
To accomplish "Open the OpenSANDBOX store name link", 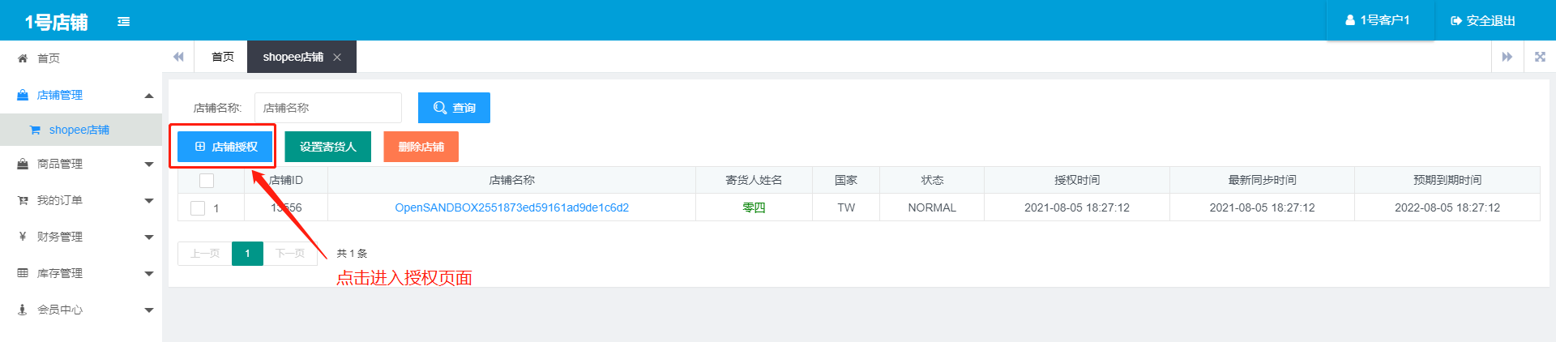I will (x=511, y=208).
